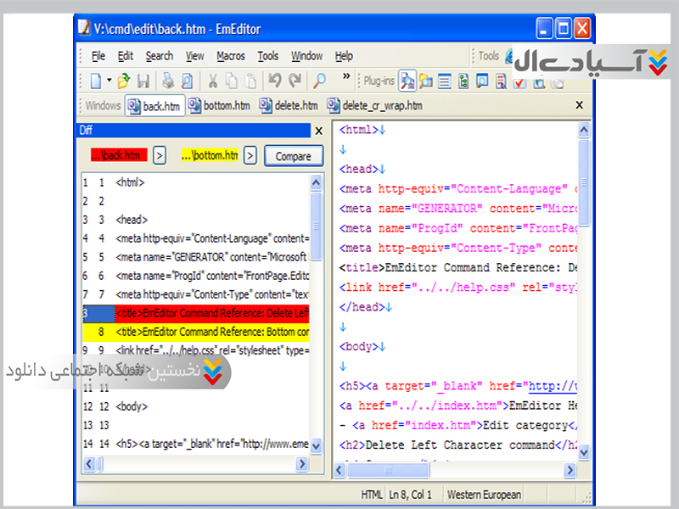Viewport: 679px width, 509px height.
Task: Redo using the toolbar redo arrow
Action: tap(295, 81)
